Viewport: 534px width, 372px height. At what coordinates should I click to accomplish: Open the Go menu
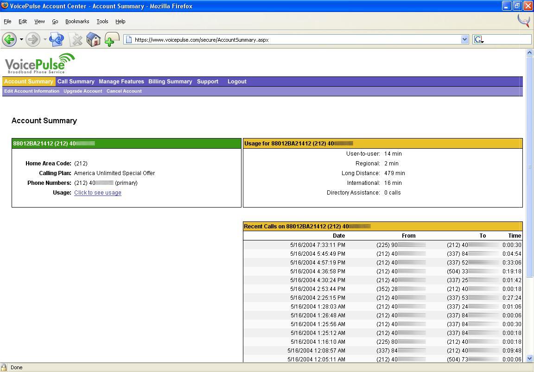pos(55,21)
